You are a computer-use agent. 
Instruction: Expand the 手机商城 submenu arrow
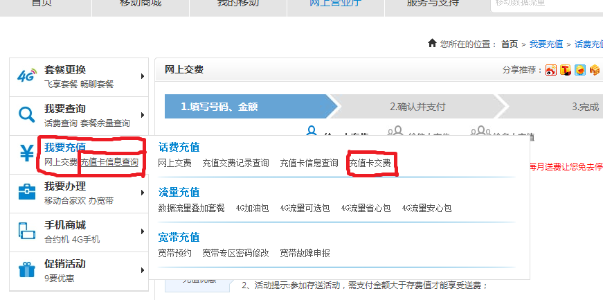click(x=143, y=231)
